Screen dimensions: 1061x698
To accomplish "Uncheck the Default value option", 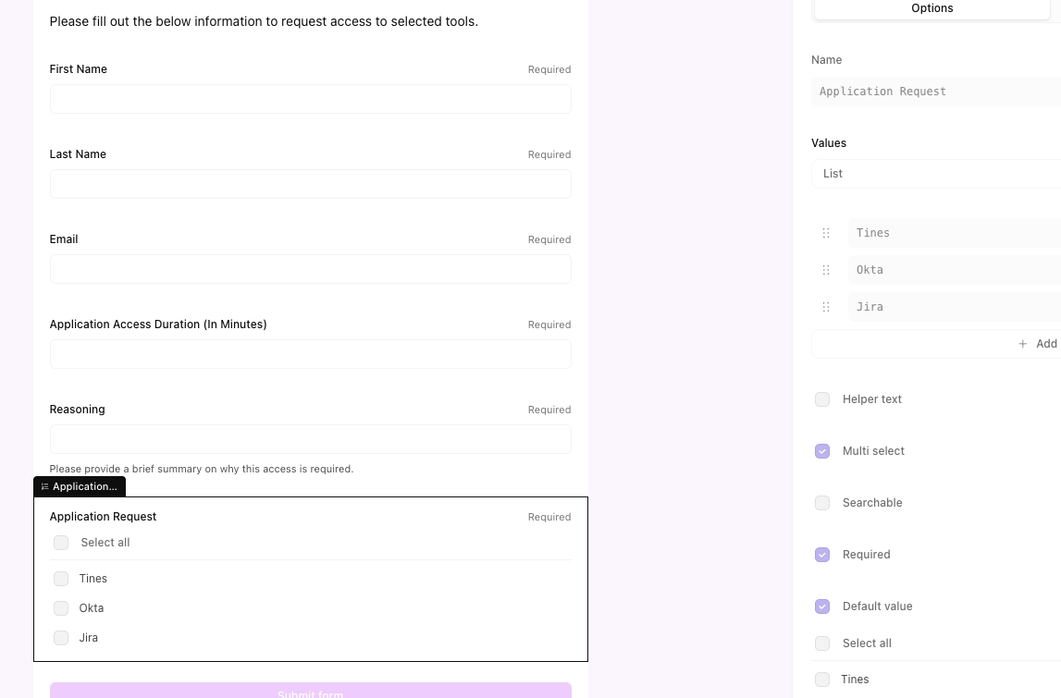I will click(x=822, y=606).
